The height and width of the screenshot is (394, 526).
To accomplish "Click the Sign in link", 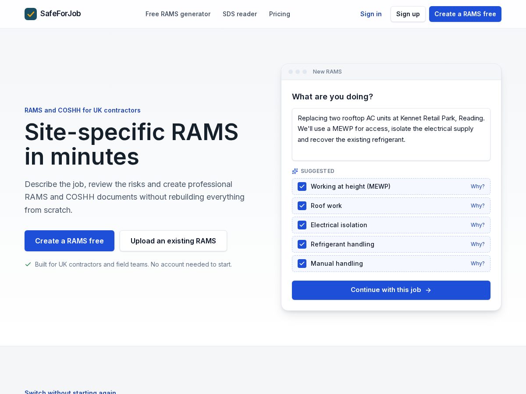I will [371, 14].
